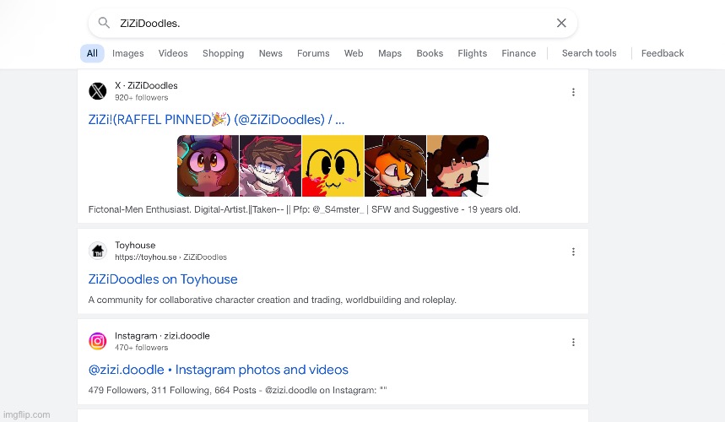
Task: Click the 'https://toyhou.se › ZiZiDoodles' URL
Action: click(171, 257)
